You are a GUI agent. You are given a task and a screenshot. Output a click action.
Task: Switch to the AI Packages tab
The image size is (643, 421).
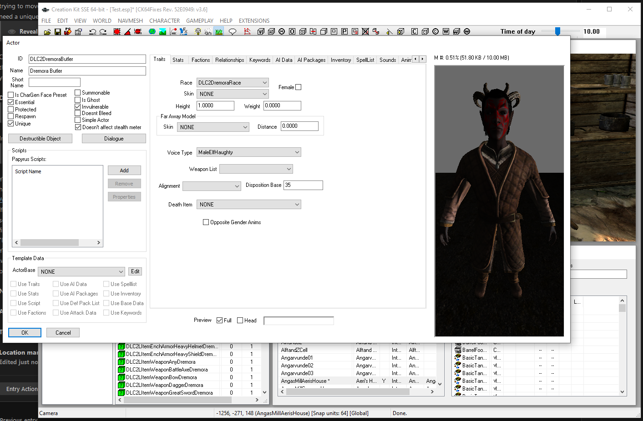311,60
